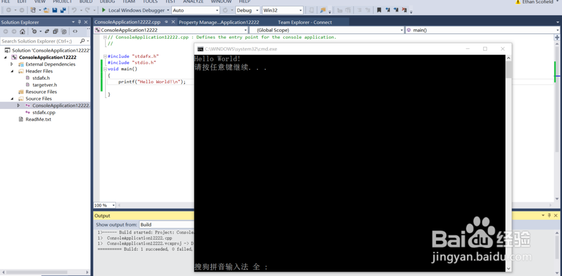The image size is (562, 276).
Task: Collapse the #include block outlining toggle
Action: [105, 56]
